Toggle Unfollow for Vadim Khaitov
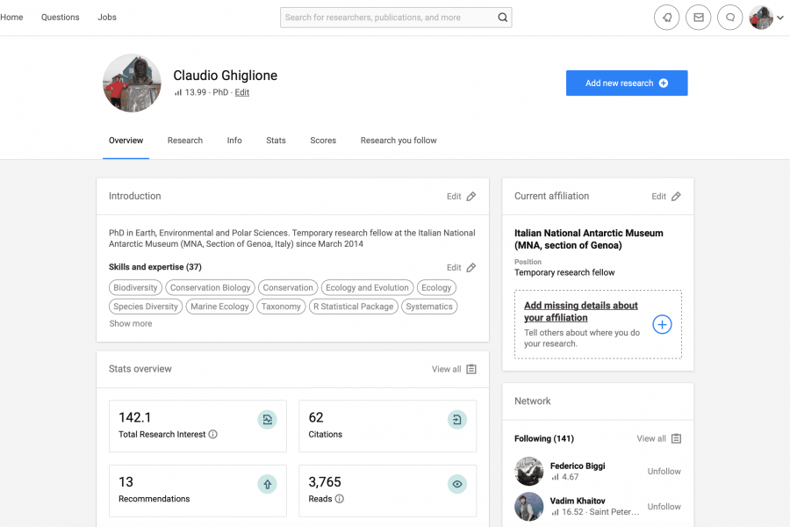 click(x=664, y=507)
